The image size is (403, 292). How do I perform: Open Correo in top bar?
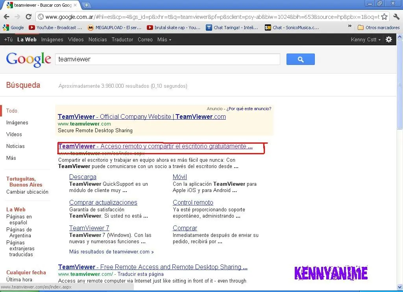pyautogui.click(x=145, y=40)
